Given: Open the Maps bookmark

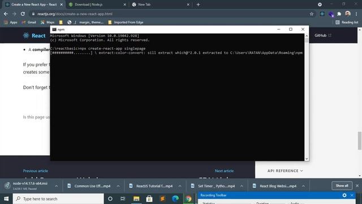Looking at the screenshot, I should [x=48, y=22].
